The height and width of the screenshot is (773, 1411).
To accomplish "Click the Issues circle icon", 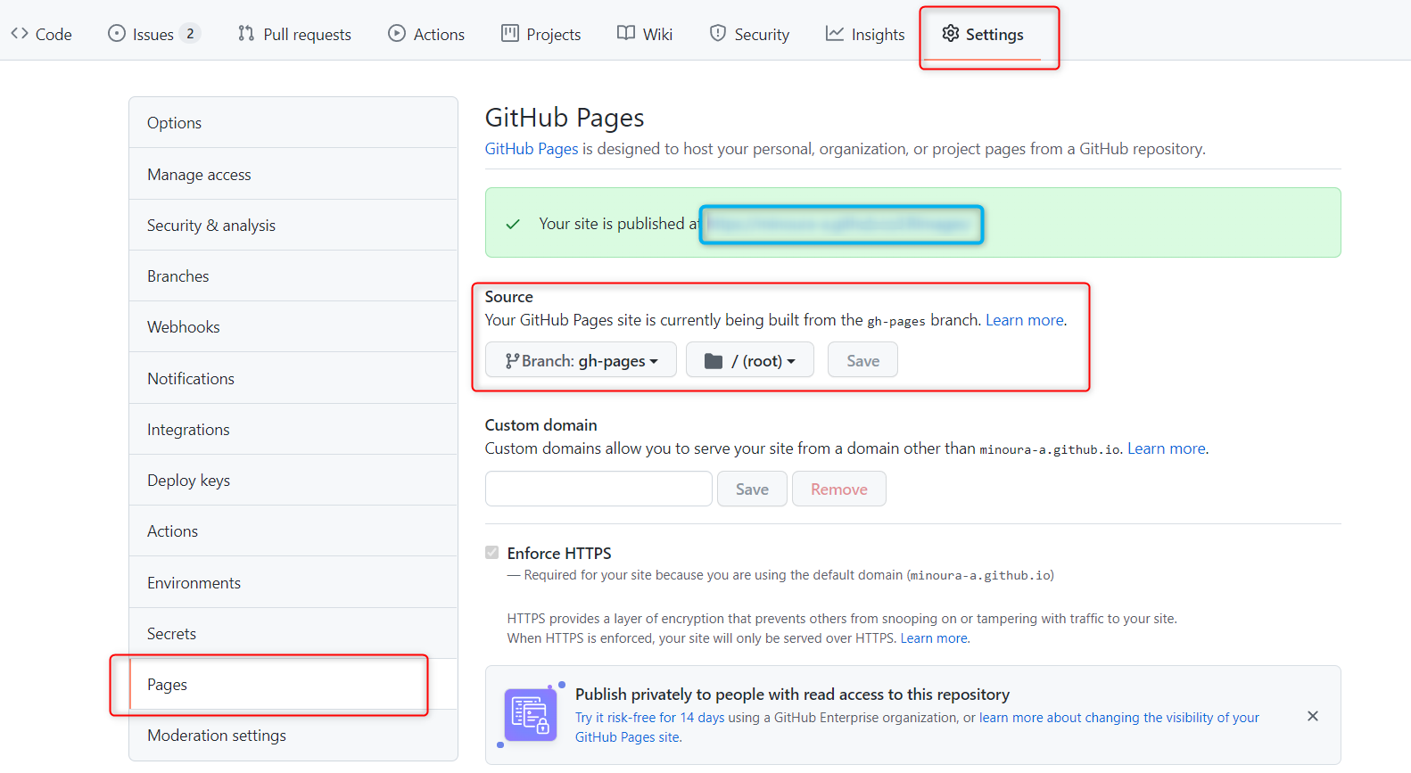I will pyautogui.click(x=117, y=33).
